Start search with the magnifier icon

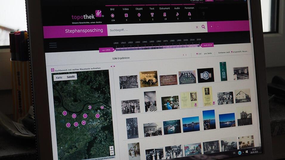click(x=203, y=27)
